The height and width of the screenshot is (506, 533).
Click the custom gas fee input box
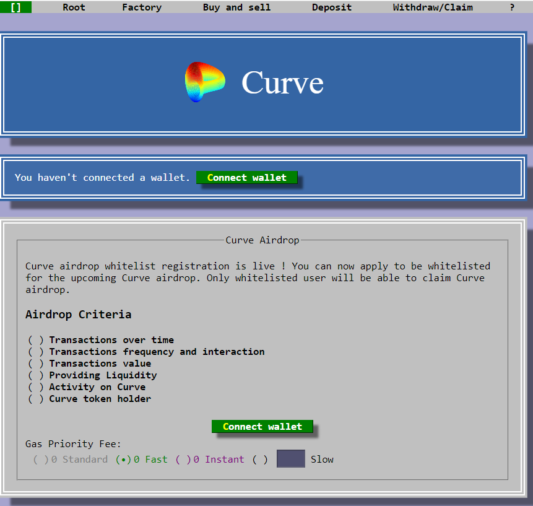290,458
